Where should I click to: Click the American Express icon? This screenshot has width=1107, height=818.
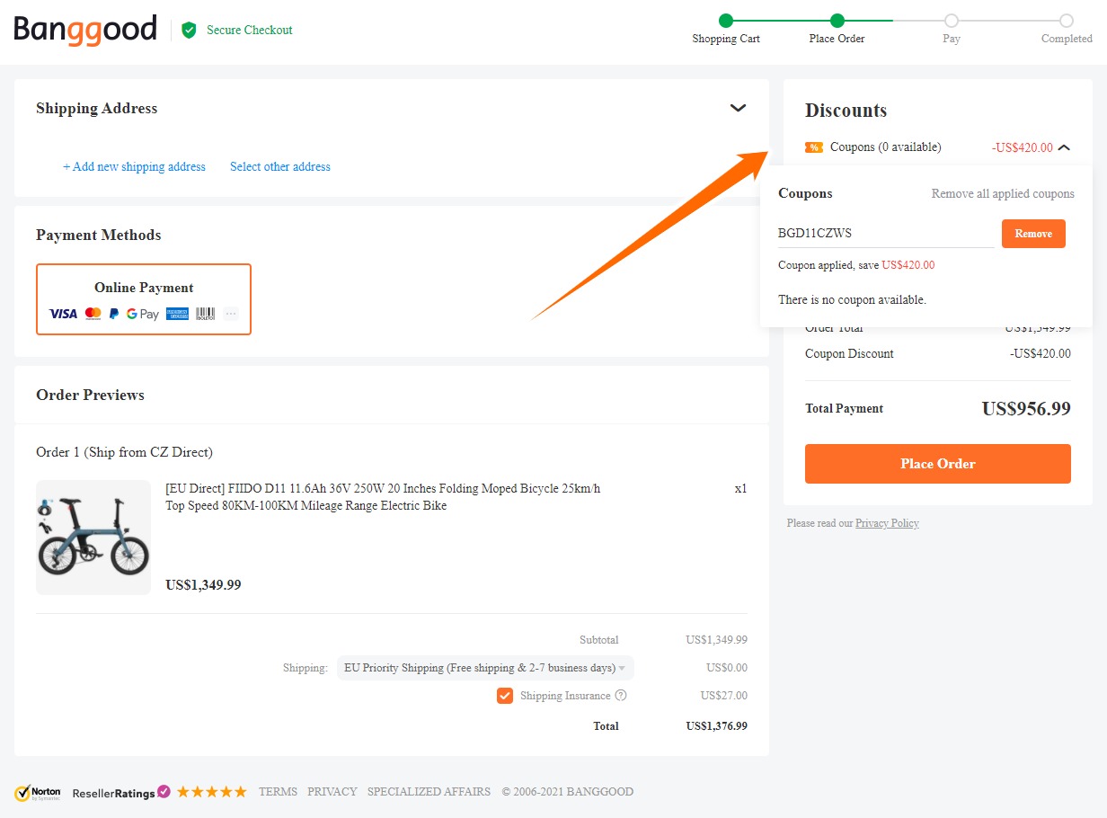pos(177,314)
